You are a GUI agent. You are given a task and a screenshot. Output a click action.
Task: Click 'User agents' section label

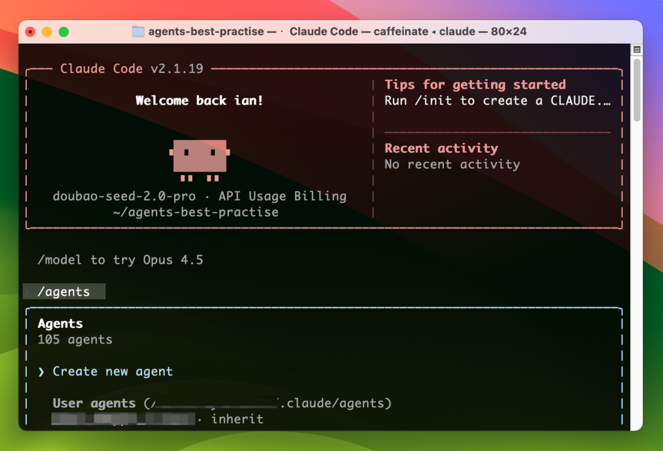[x=94, y=403]
